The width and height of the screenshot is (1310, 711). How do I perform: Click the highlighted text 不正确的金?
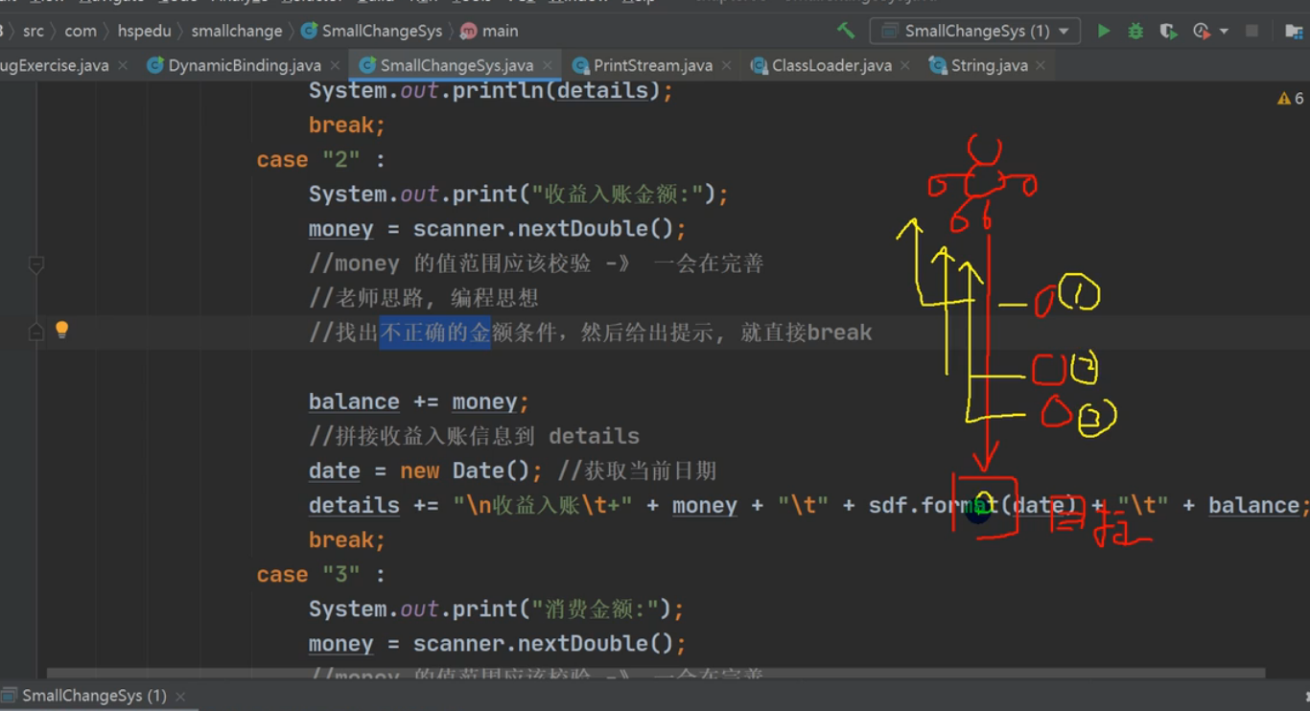[434, 333]
